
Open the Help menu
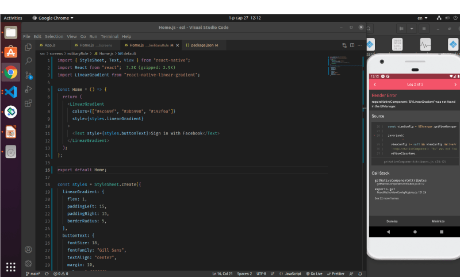[x=126, y=36]
